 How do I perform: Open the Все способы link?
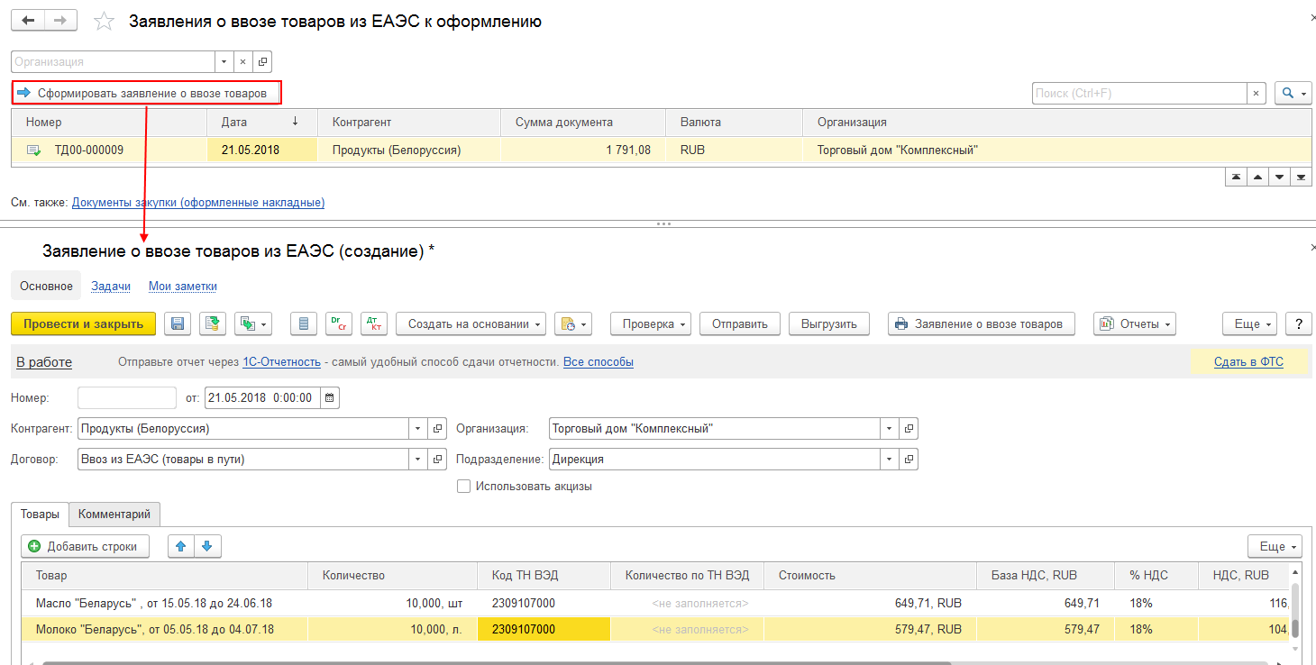click(599, 362)
